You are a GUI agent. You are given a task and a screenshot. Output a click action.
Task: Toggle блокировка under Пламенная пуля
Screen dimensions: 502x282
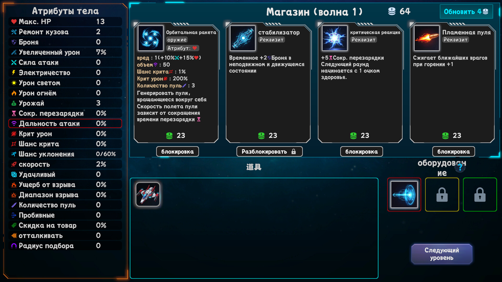click(x=454, y=151)
